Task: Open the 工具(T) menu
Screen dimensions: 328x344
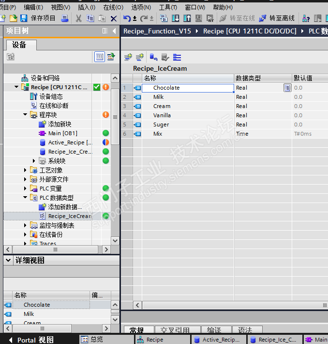Action: pyautogui.click(x=168, y=7)
